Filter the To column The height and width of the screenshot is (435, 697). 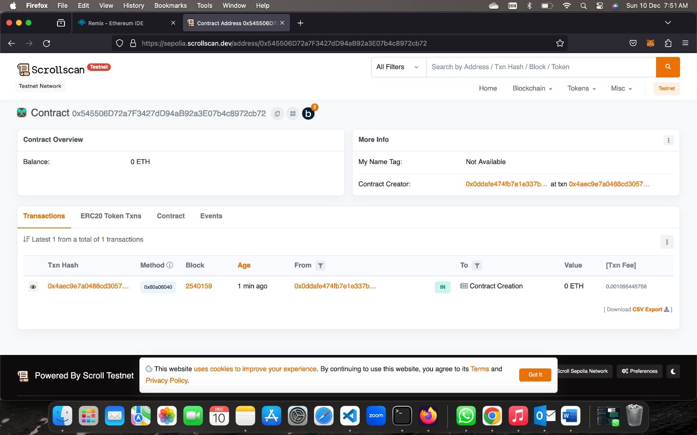pos(477,265)
